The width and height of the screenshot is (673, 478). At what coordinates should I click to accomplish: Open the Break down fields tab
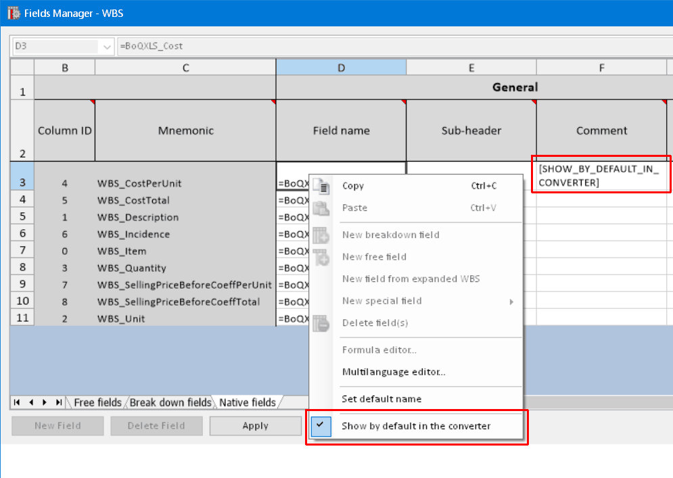170,402
